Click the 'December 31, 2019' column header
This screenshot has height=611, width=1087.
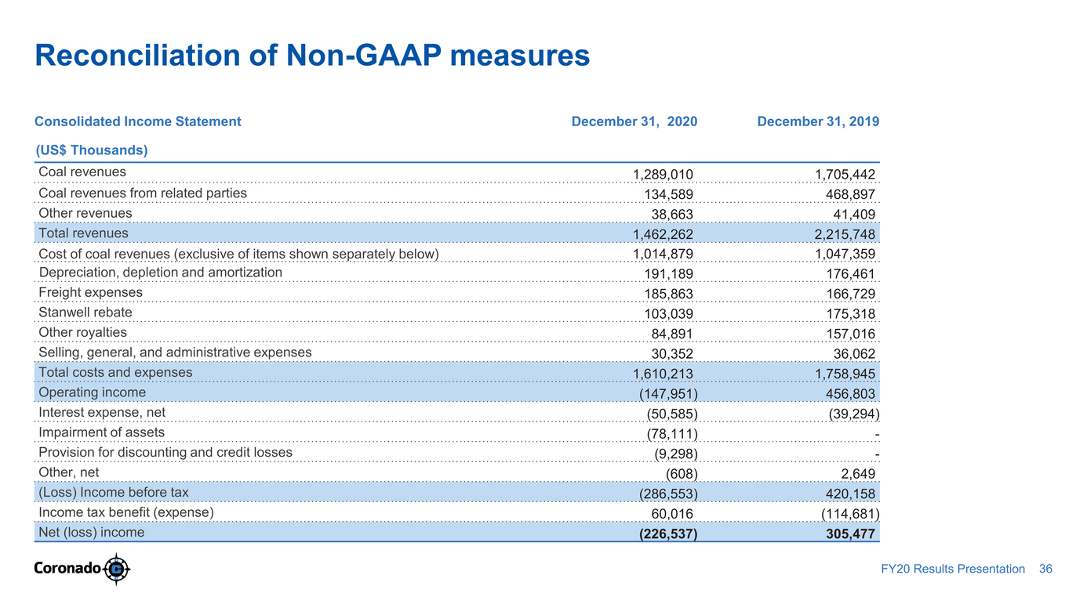(x=818, y=121)
